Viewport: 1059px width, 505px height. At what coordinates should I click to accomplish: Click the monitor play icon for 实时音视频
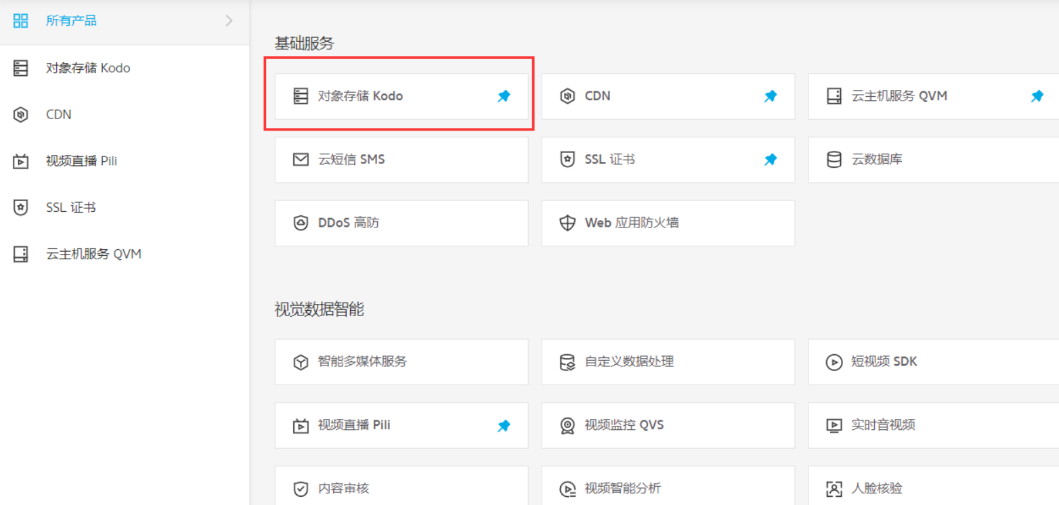click(834, 426)
